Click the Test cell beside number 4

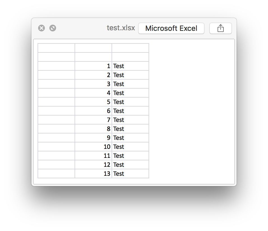tap(130, 93)
